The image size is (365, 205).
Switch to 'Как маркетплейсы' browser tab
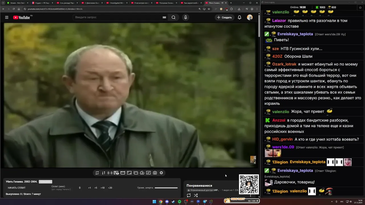click(191, 3)
